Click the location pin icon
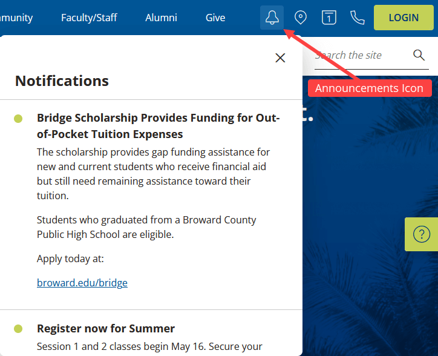The width and height of the screenshot is (438, 356). pos(301,18)
